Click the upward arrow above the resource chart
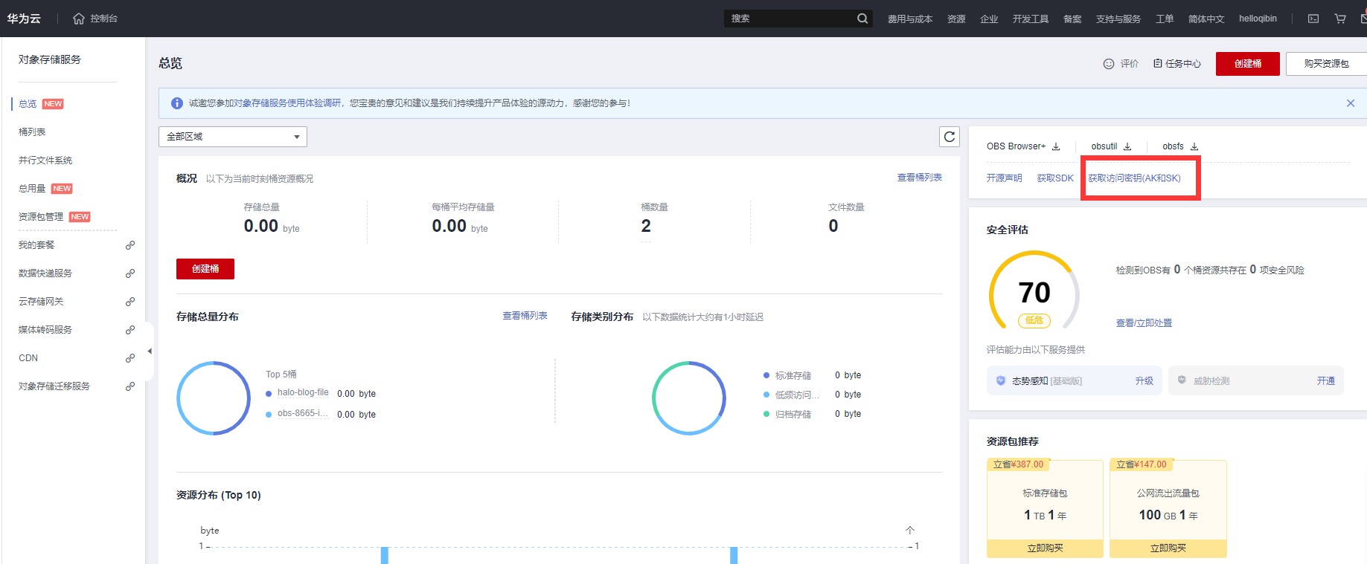This screenshot has height=564, width=1367. (x=910, y=530)
